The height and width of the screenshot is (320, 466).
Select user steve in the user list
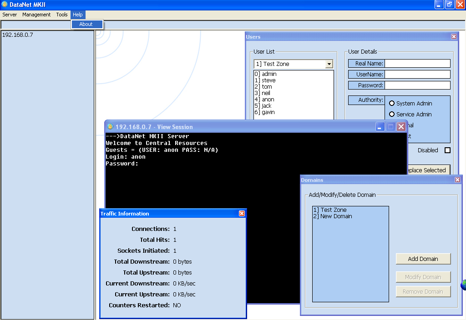268,80
